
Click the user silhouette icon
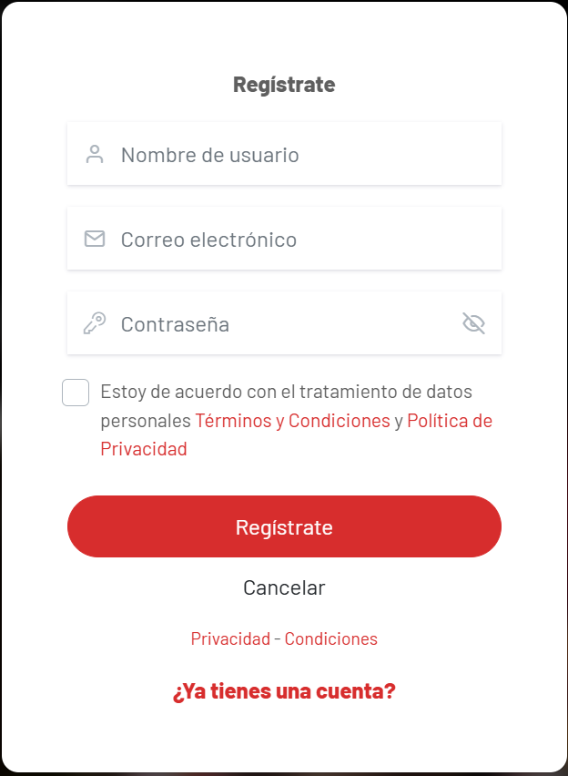95,155
